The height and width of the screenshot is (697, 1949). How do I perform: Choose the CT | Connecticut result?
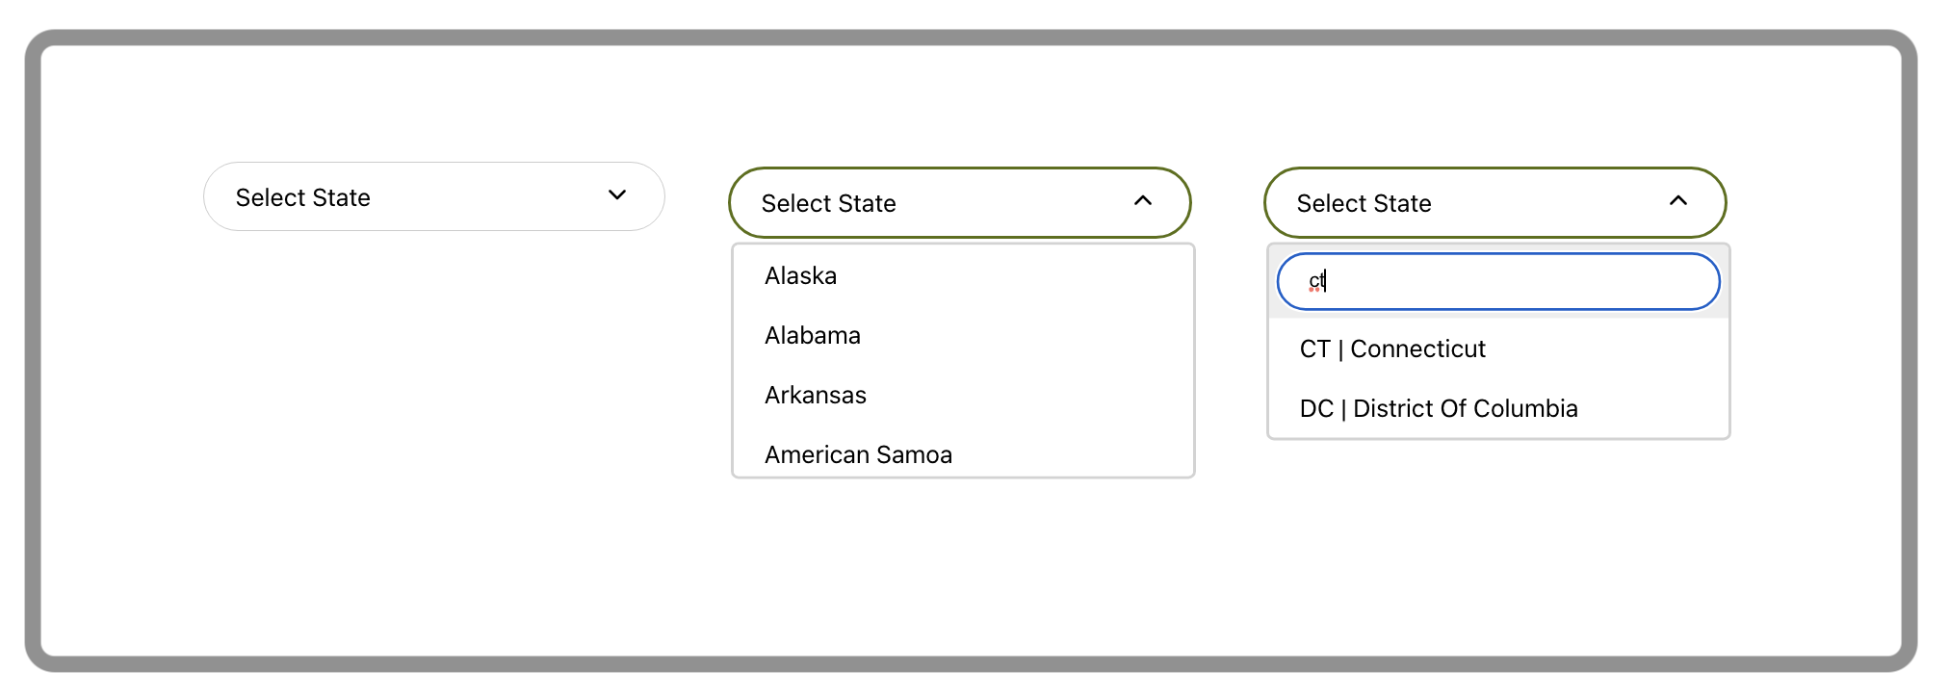(x=1392, y=349)
